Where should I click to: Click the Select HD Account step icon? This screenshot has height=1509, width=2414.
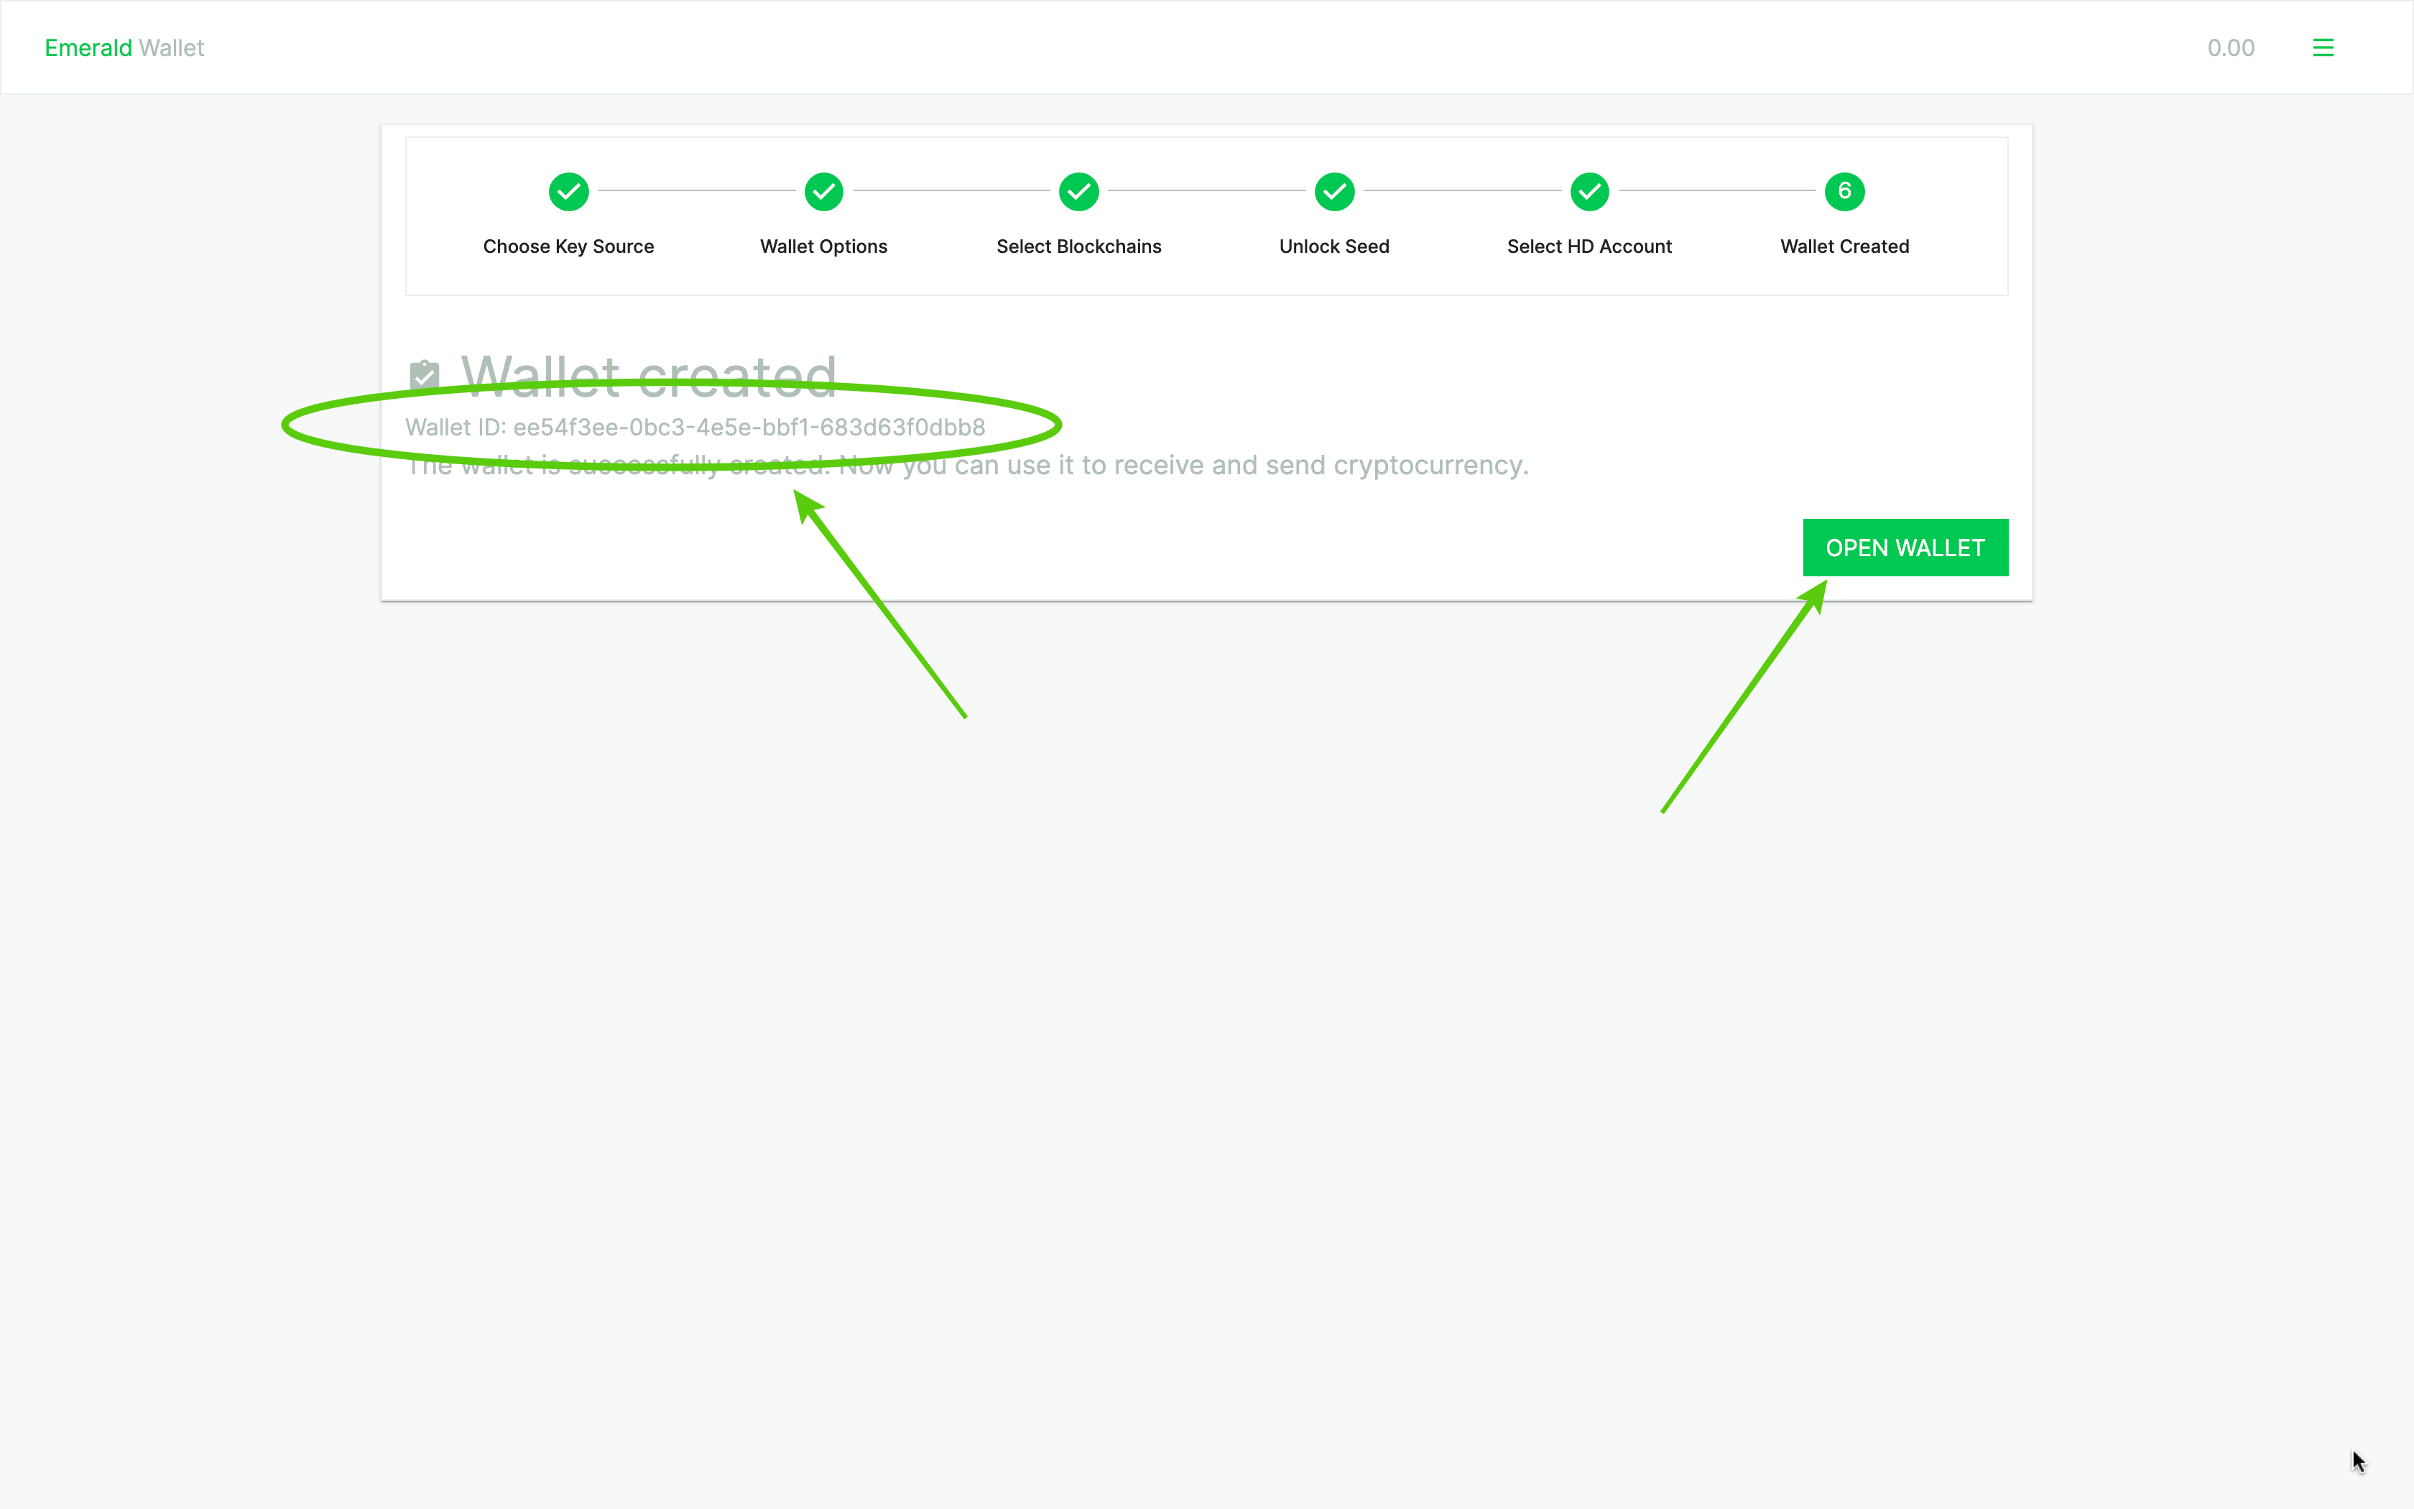(x=1588, y=191)
